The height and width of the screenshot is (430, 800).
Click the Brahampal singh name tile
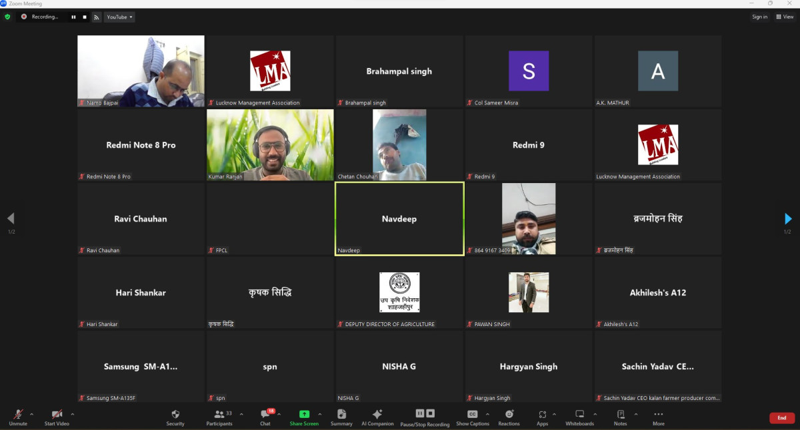tap(399, 71)
